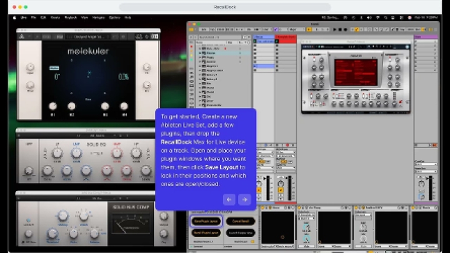
Task: Open the Create menu
Action: pos(55,17)
